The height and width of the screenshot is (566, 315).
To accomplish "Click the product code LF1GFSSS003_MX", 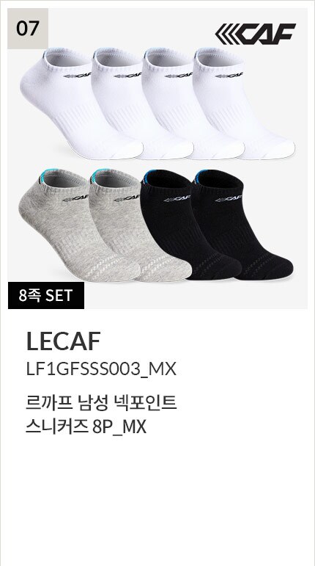I will [101, 369].
